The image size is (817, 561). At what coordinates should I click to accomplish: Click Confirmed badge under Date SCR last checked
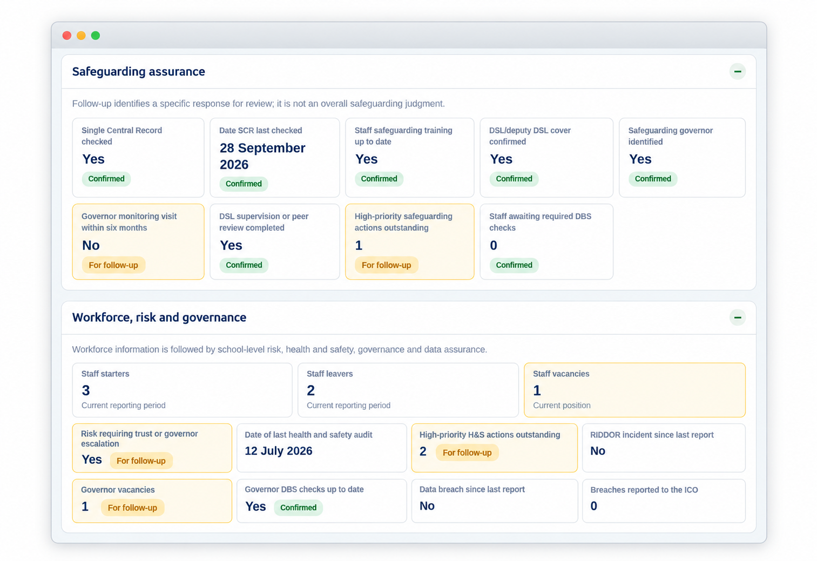pos(244,184)
